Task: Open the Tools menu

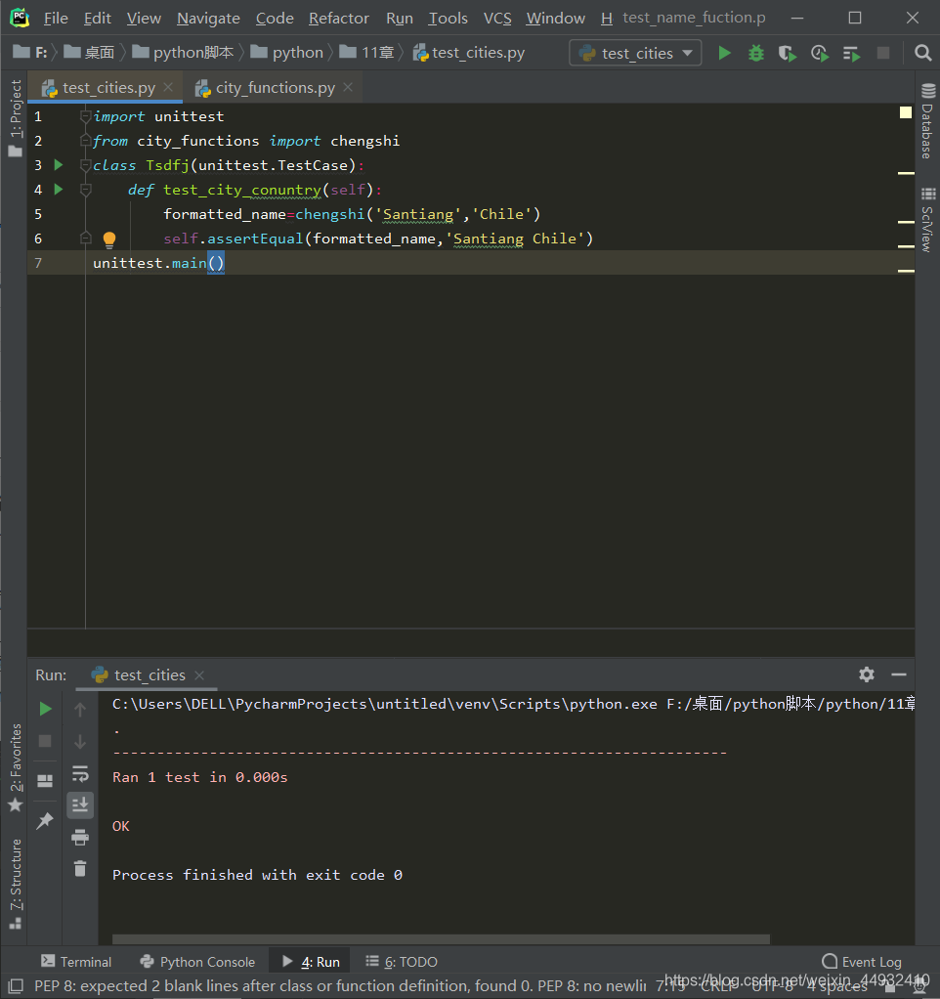Action: [448, 19]
